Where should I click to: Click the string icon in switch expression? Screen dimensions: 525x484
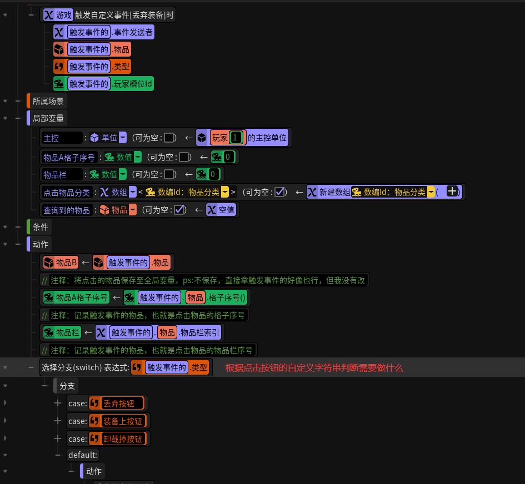(x=136, y=367)
